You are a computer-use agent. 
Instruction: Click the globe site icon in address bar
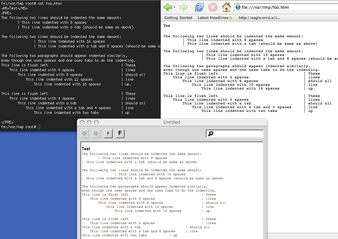[x=238, y=7]
